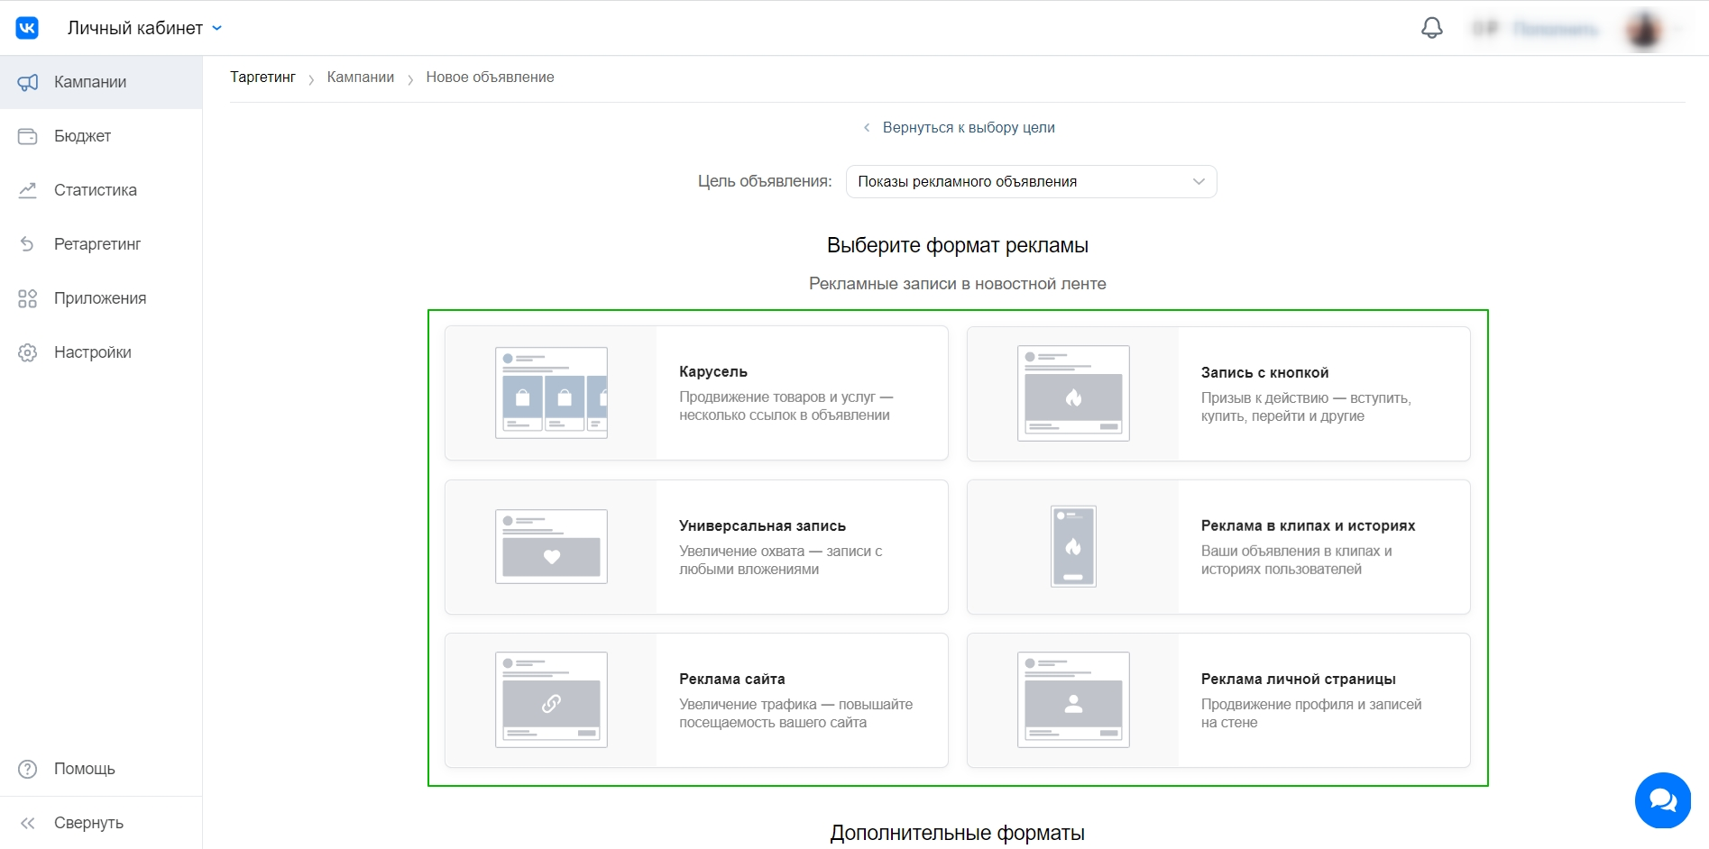Screen dimensions: 1709x849
Task: Click description Призыв к действию
Action: pos(1306,407)
